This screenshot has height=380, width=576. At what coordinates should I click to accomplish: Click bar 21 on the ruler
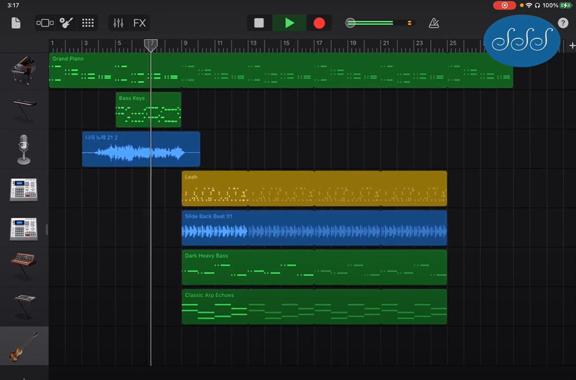coord(386,43)
